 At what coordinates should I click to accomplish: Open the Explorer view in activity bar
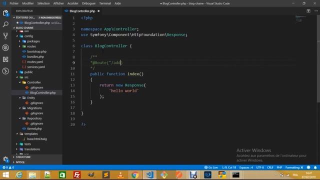(x=5, y=13)
